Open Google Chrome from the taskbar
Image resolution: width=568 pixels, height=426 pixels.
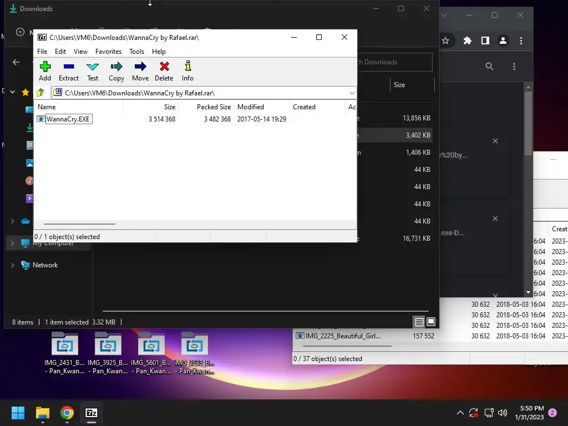coord(67,413)
